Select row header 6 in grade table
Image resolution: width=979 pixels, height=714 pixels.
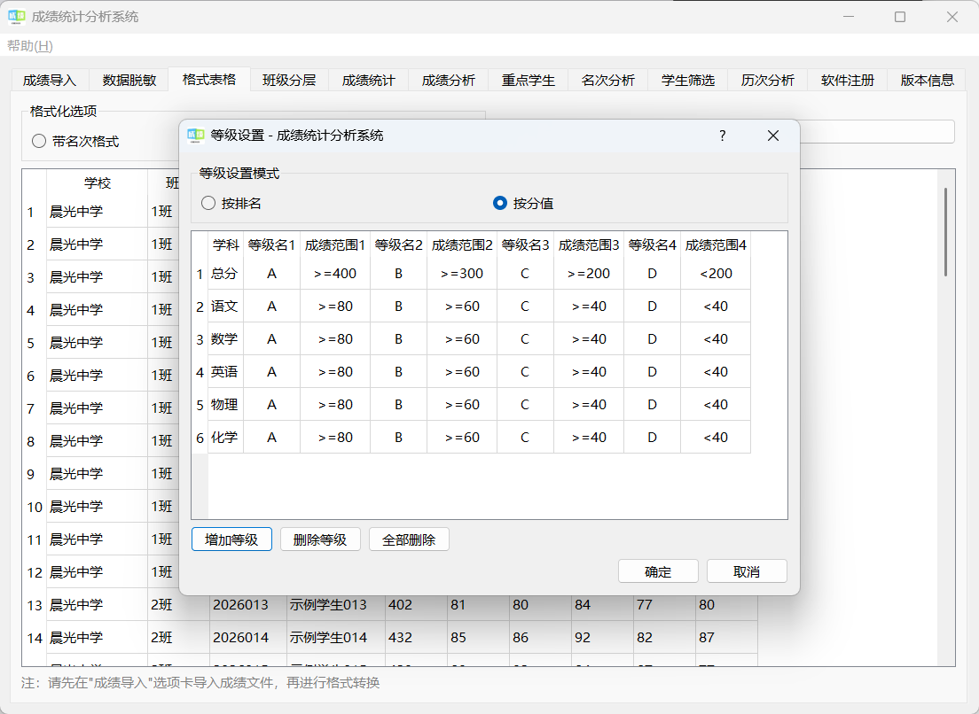click(200, 437)
